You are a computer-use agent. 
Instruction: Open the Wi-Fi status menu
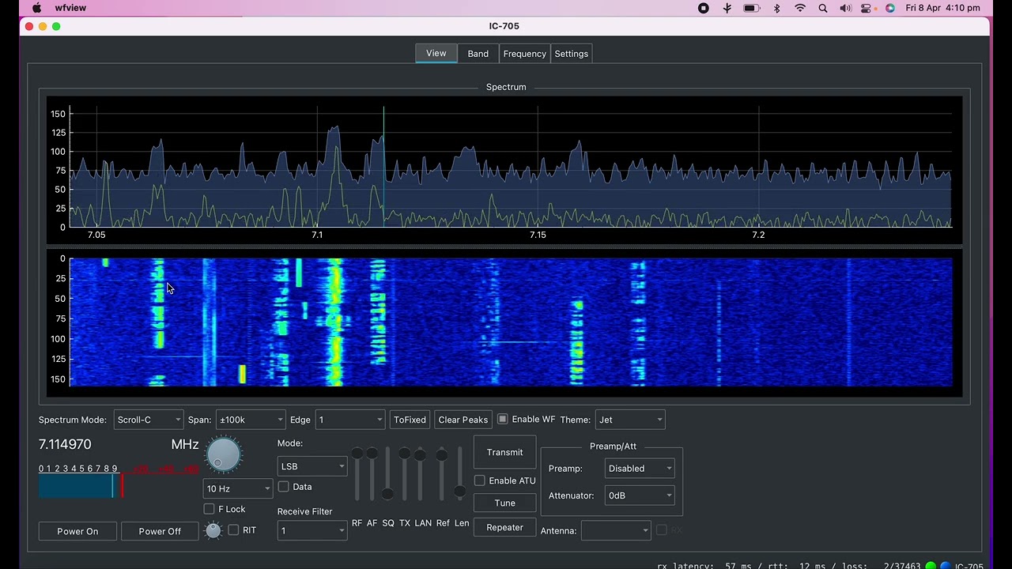(800, 8)
